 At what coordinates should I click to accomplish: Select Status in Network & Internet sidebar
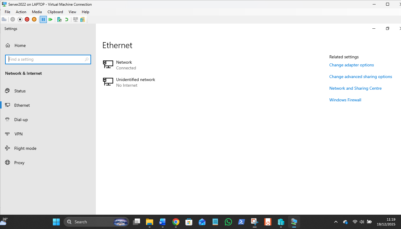pyautogui.click(x=20, y=91)
